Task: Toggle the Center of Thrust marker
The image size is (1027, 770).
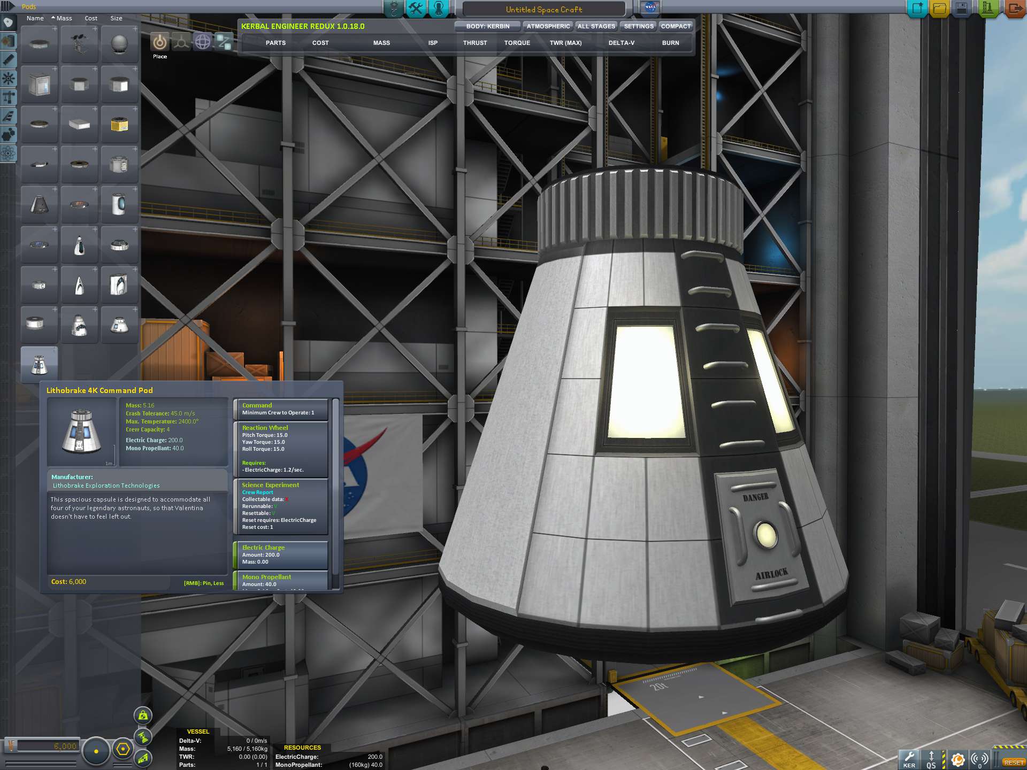Action: click(x=143, y=738)
